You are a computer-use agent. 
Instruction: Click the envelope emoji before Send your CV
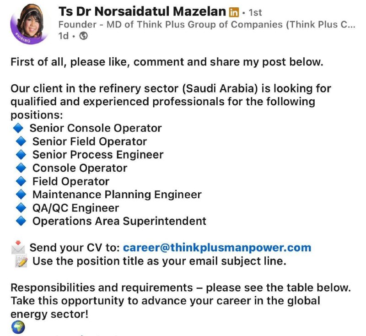tap(18, 247)
